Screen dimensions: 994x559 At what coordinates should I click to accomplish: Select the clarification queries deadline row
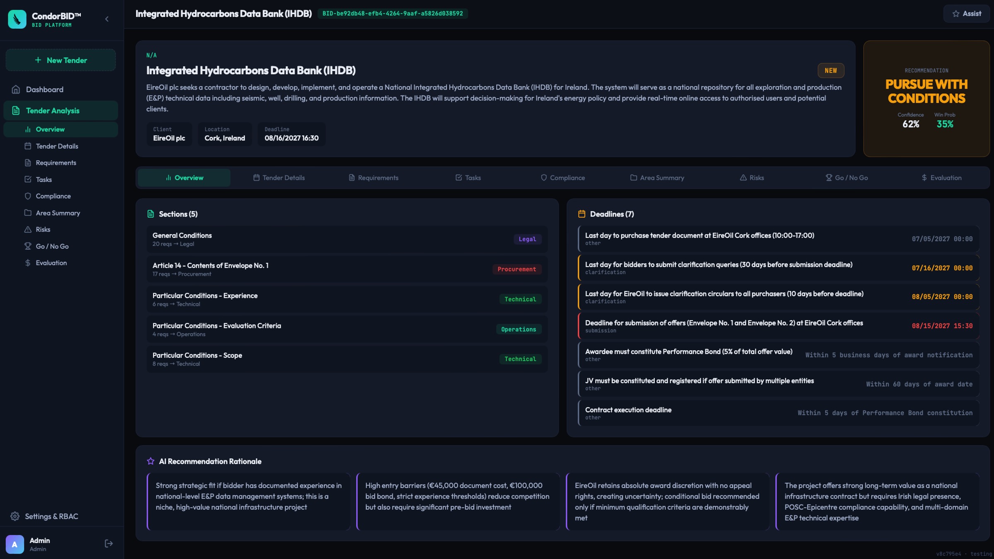(779, 268)
